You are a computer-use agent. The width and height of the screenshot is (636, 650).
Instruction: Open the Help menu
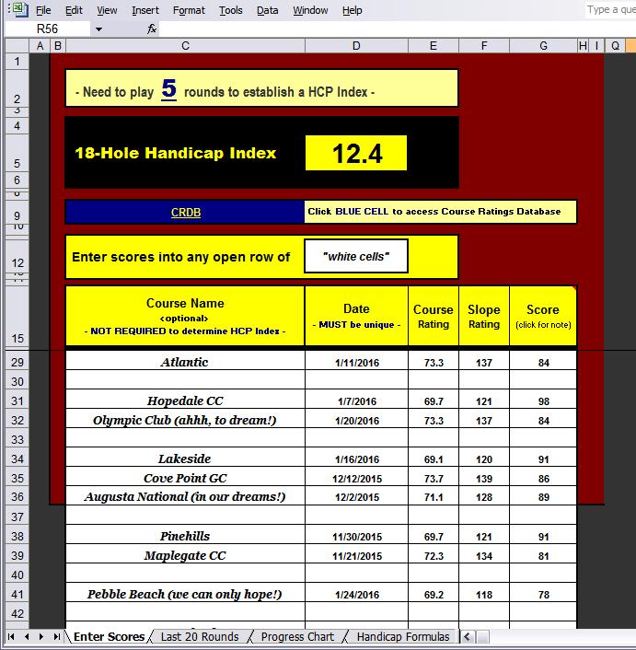353,10
